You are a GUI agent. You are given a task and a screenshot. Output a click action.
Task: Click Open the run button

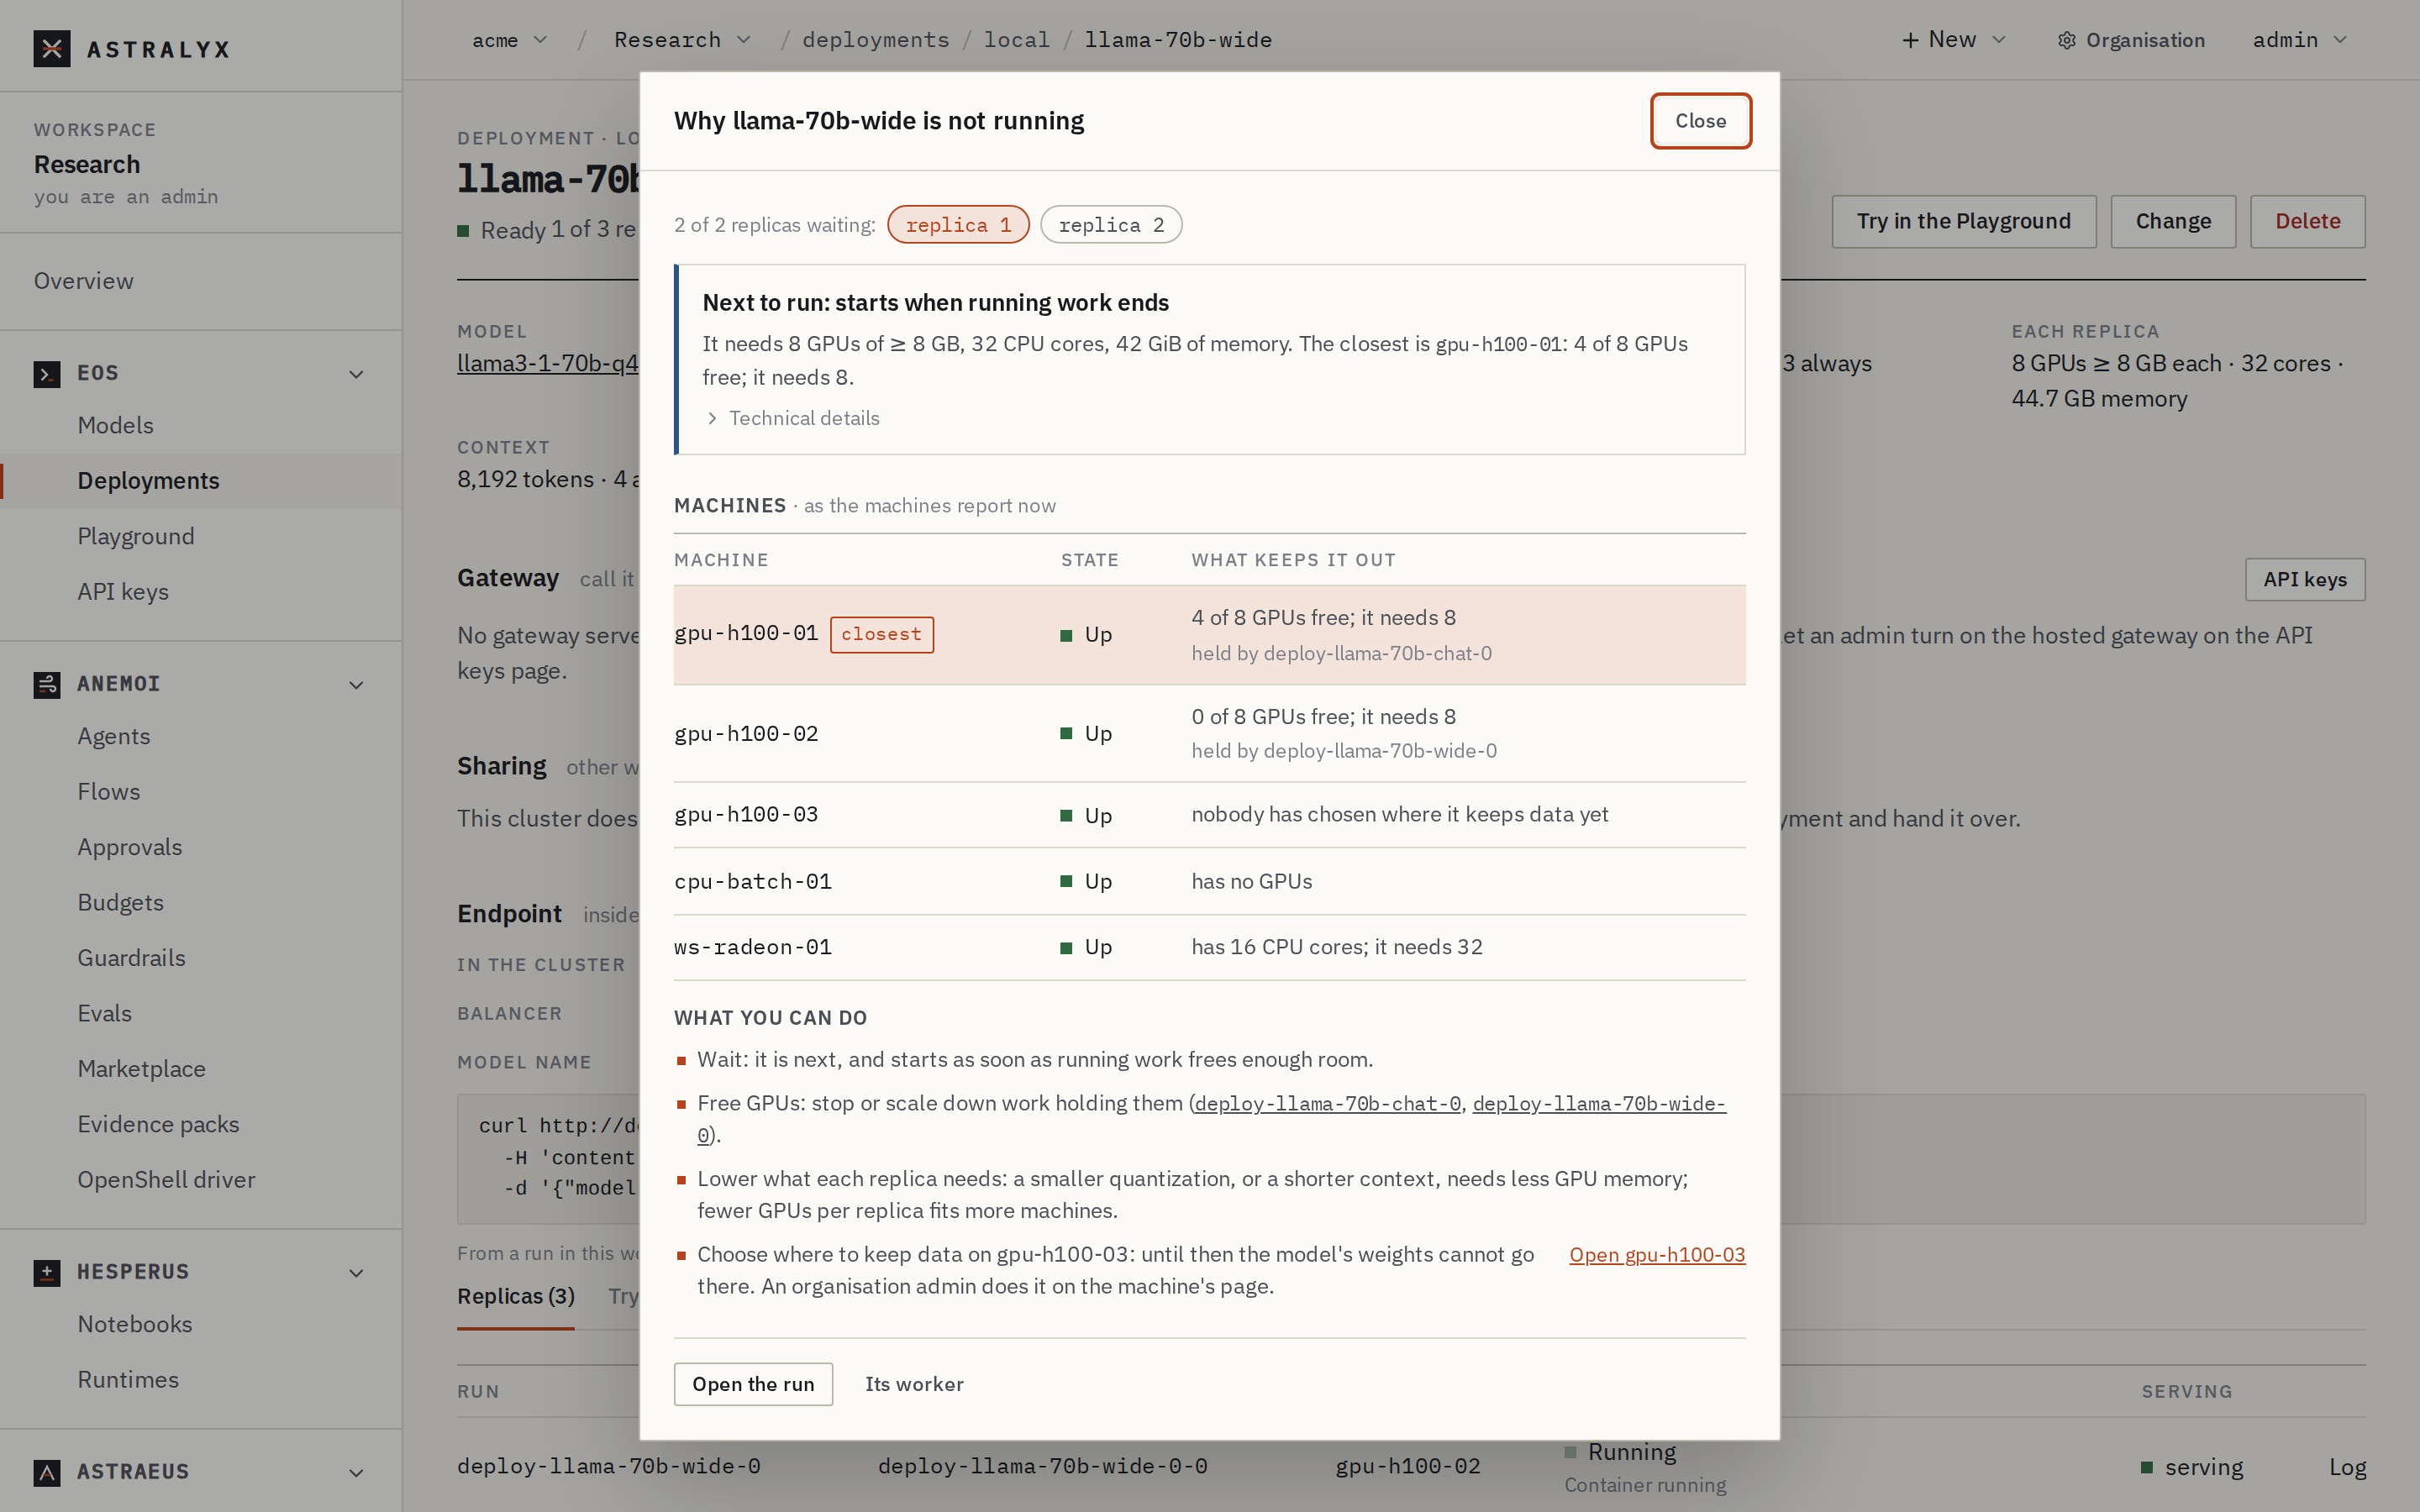753,1384
